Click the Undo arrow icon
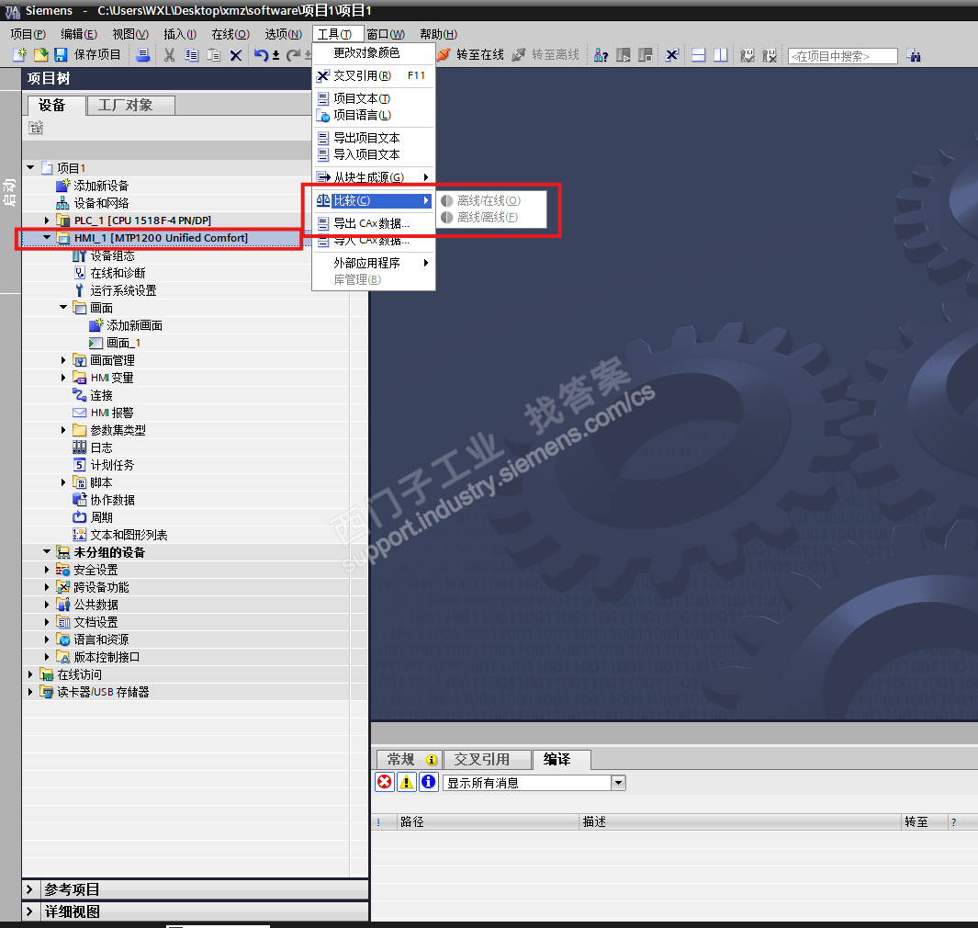 pyautogui.click(x=262, y=55)
